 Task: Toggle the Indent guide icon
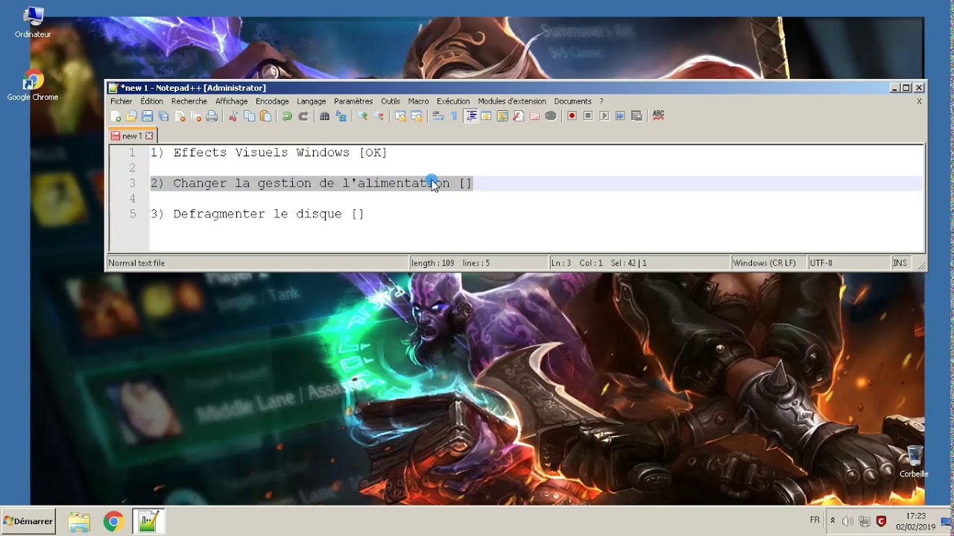(470, 116)
